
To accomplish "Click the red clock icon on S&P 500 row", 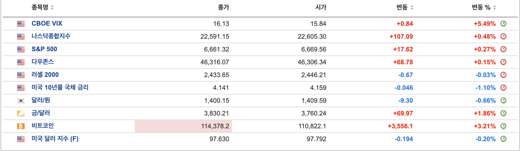I will click(503, 49).
